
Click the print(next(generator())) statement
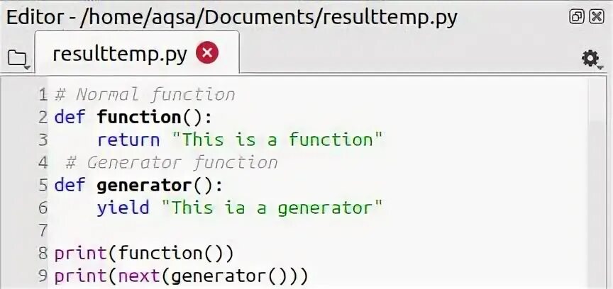tap(181, 276)
